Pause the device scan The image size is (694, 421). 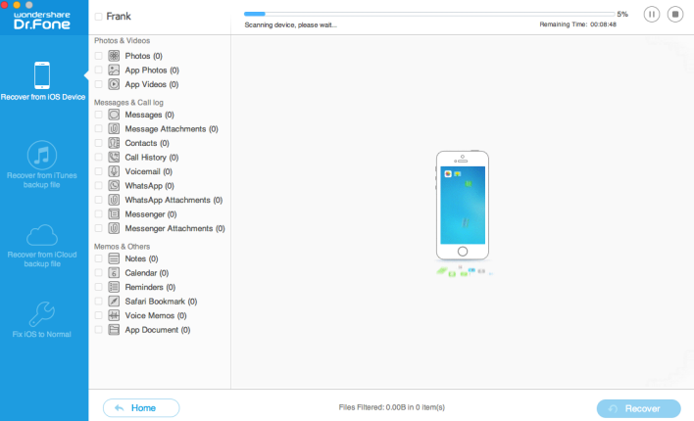(x=652, y=14)
